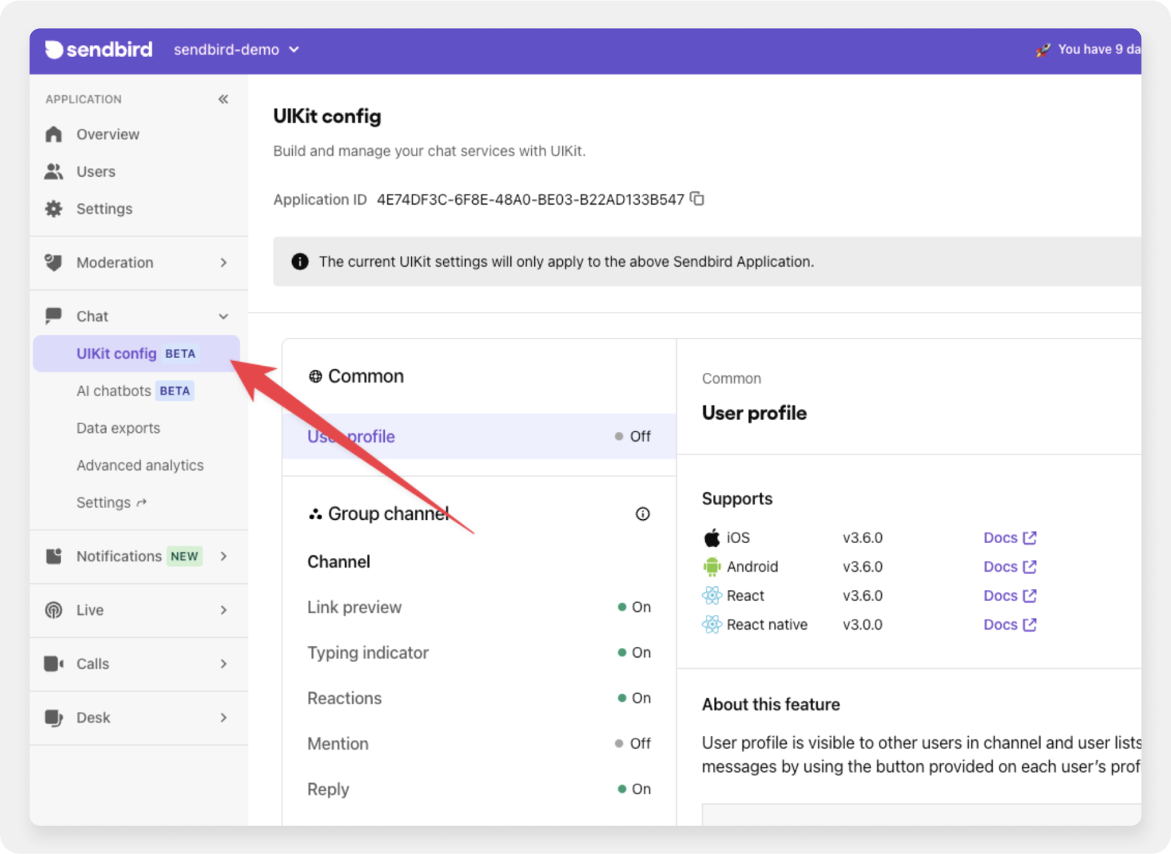
Task: Expand the Desk section chevron
Action: tap(223, 718)
